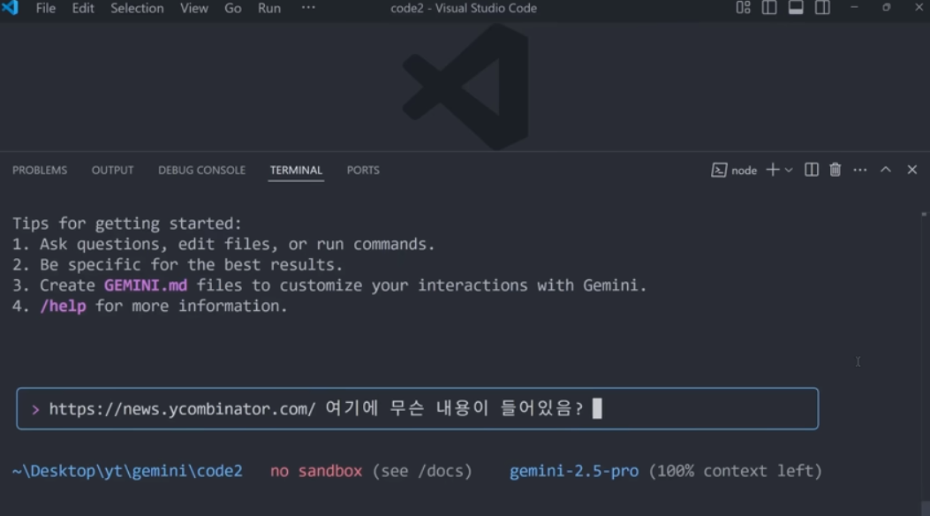Image resolution: width=930 pixels, height=516 pixels.
Task: Click the 'code2 - Visual Studio Code' title
Action: pos(464,8)
